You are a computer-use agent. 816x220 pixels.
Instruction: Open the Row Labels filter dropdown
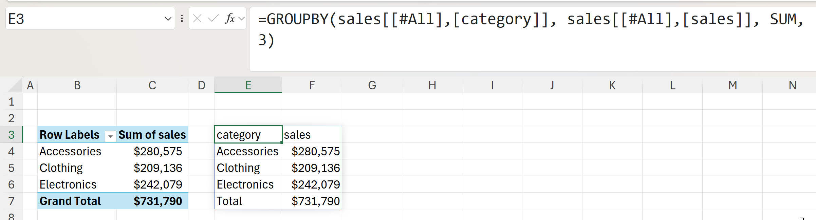110,136
